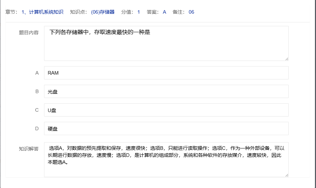The height and width of the screenshot is (188, 316).
Task: Click the answer value A
Action: tap(164, 12)
